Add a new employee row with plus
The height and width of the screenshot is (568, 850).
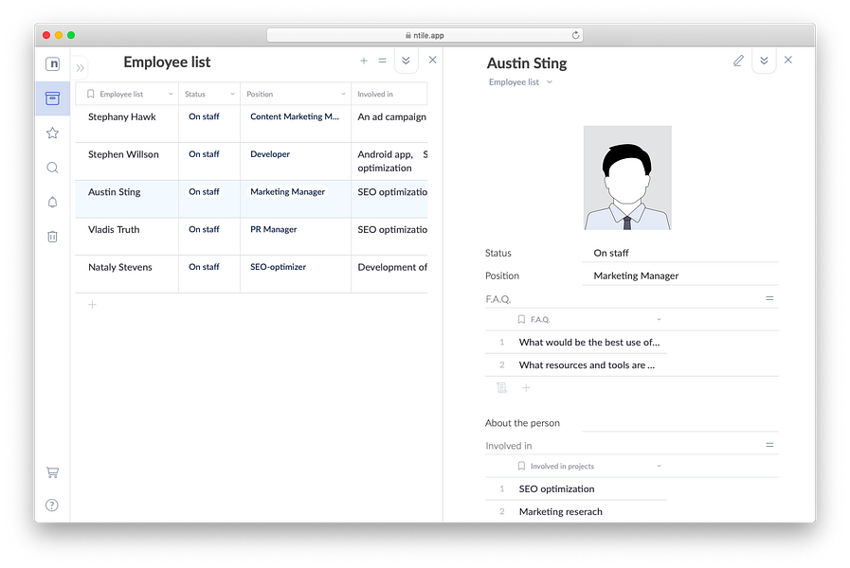[92, 305]
